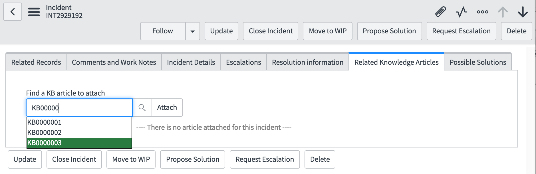Open the attachments paperclip icon
Screen dimensions: 536x174
tap(440, 12)
